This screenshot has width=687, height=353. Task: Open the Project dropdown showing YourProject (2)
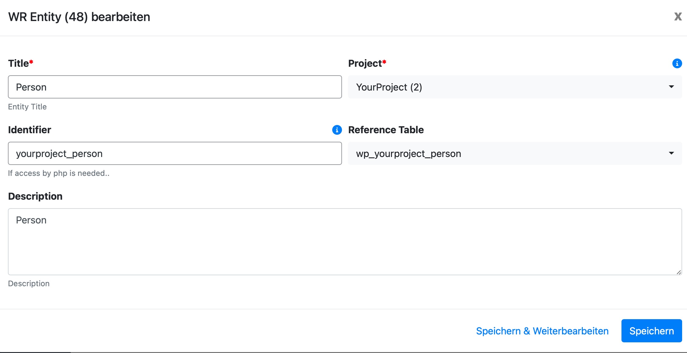pos(515,87)
